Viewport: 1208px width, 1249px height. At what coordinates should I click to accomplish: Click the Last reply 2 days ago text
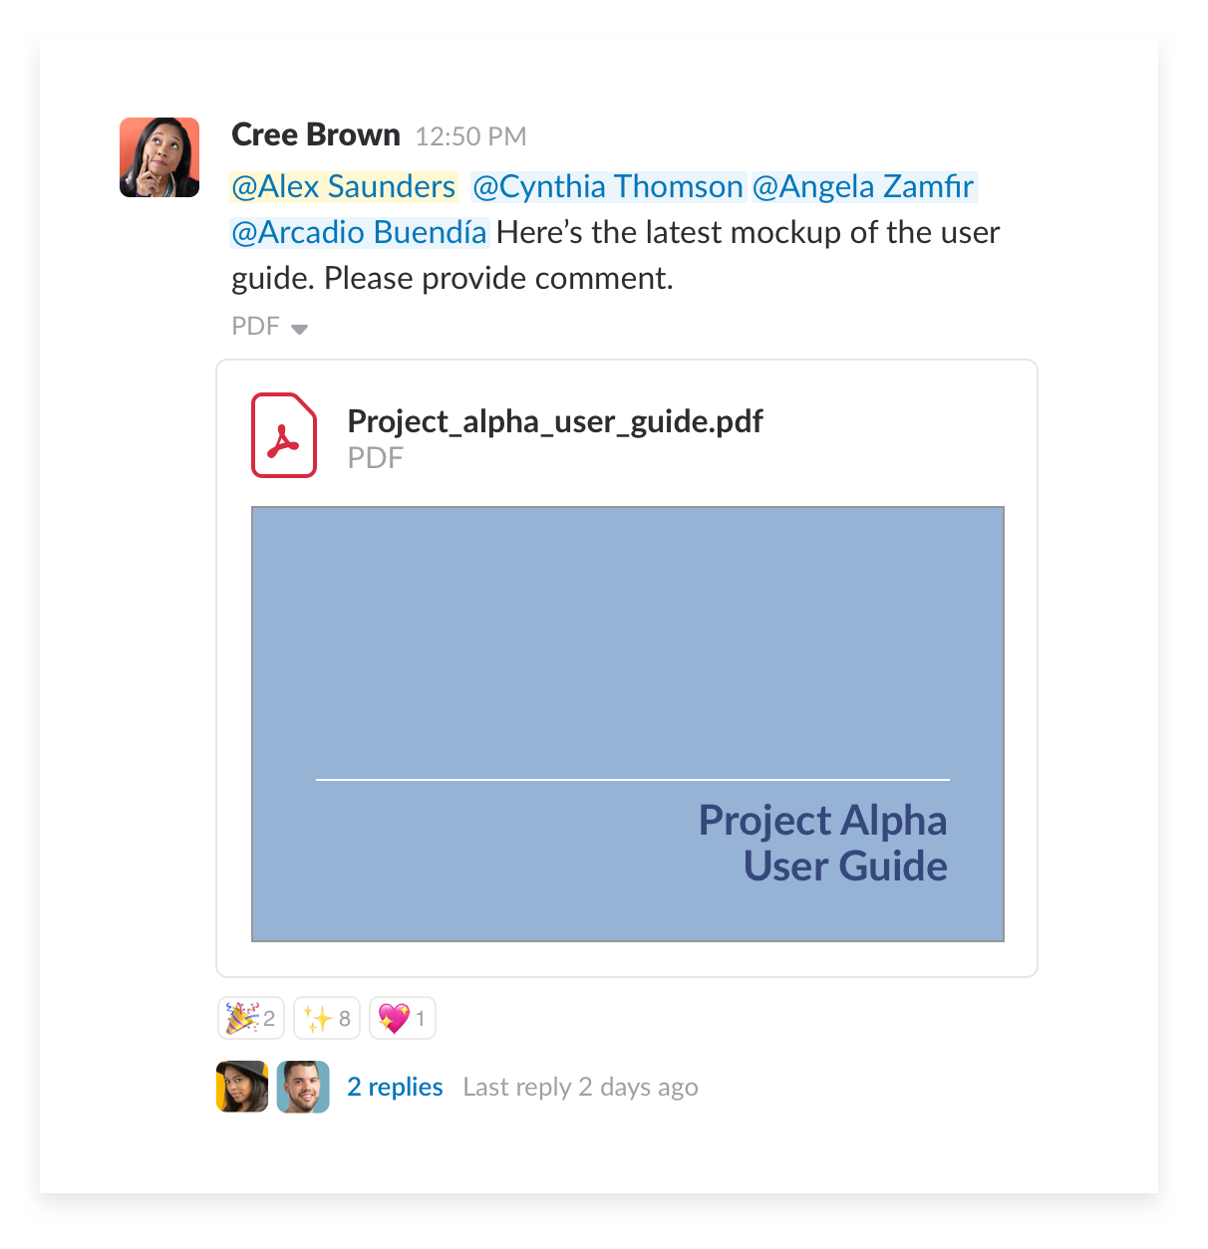pos(580,1087)
